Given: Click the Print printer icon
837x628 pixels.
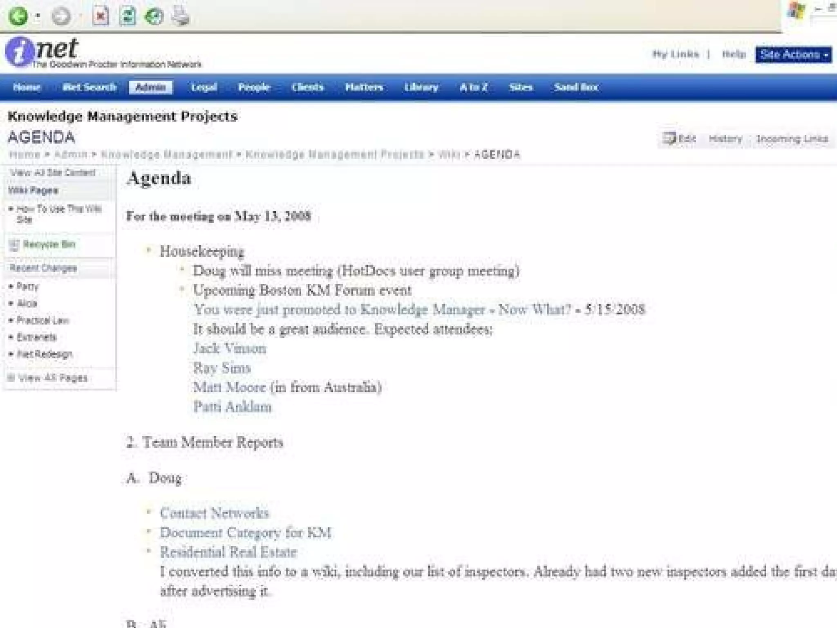Looking at the screenshot, I should [180, 16].
